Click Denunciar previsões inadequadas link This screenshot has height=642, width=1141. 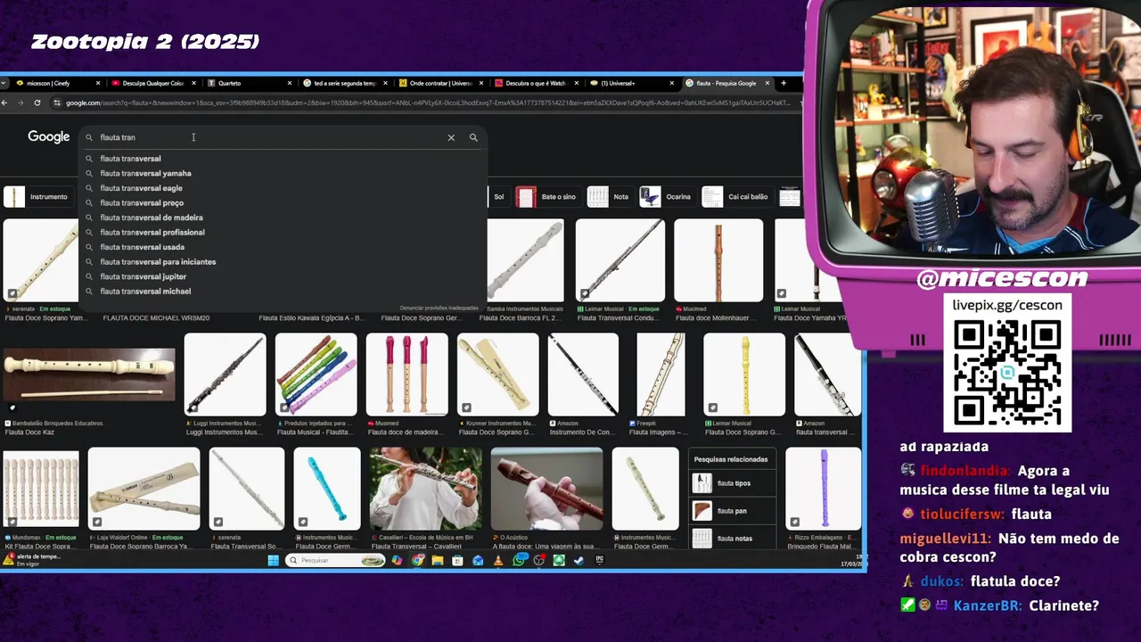[x=439, y=308]
